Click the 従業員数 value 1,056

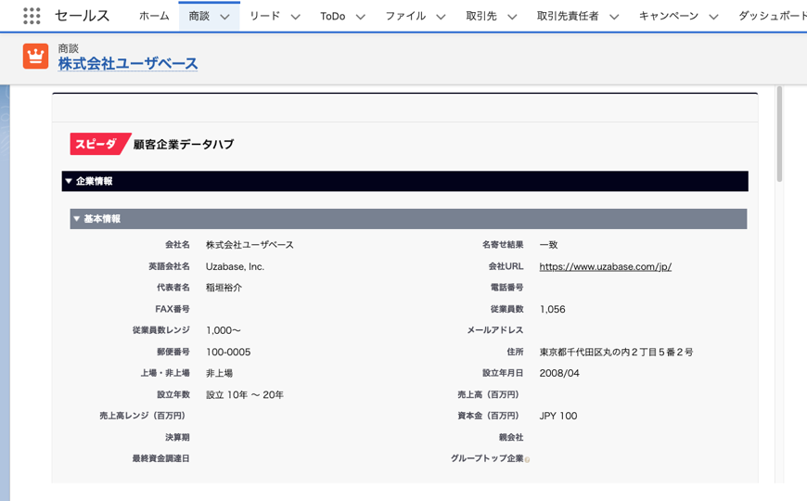(x=552, y=309)
